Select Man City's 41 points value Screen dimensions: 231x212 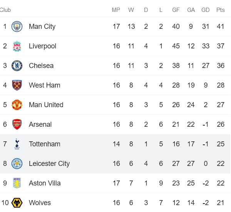point(220,26)
